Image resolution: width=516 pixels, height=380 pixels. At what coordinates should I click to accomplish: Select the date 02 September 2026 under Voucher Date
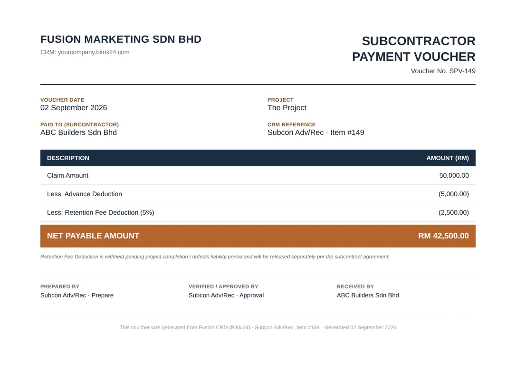point(74,107)
